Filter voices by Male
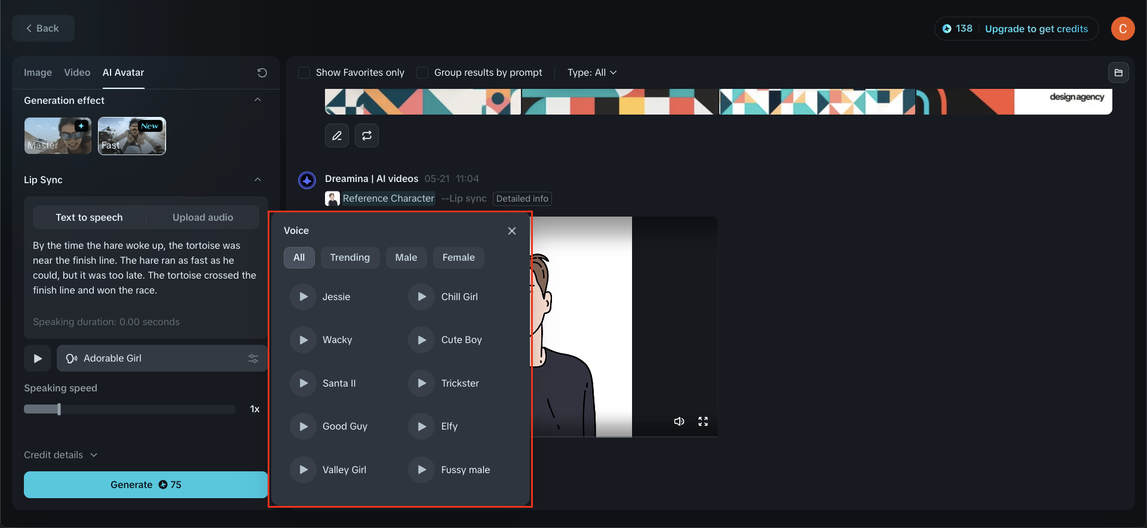The height and width of the screenshot is (528, 1147). [x=406, y=258]
